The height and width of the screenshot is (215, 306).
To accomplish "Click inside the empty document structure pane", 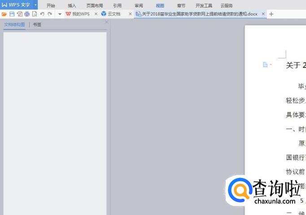I will point(55,123).
